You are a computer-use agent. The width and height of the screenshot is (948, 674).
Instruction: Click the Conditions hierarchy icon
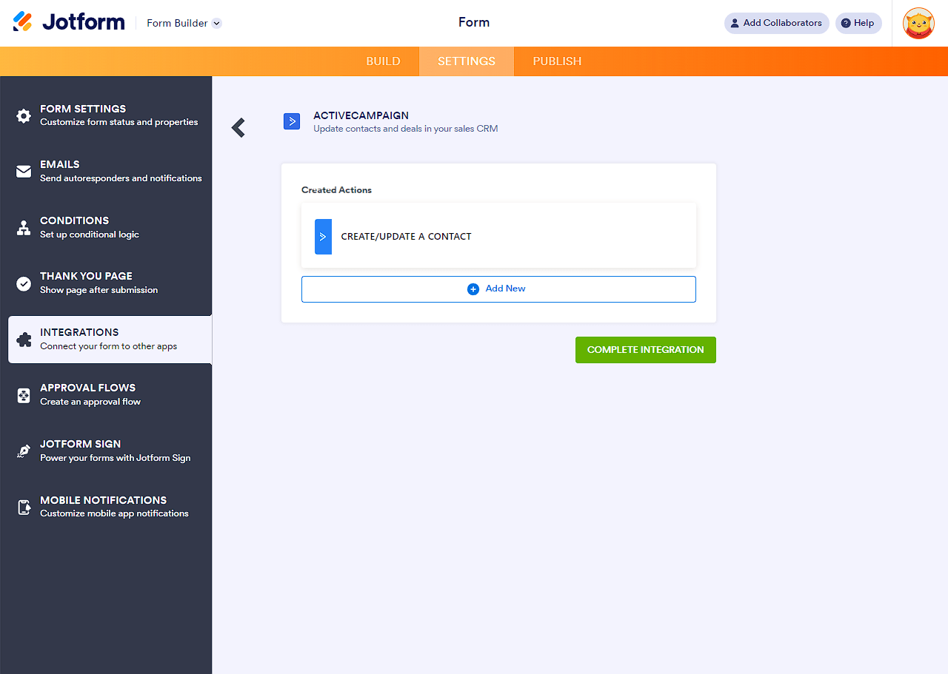24,228
